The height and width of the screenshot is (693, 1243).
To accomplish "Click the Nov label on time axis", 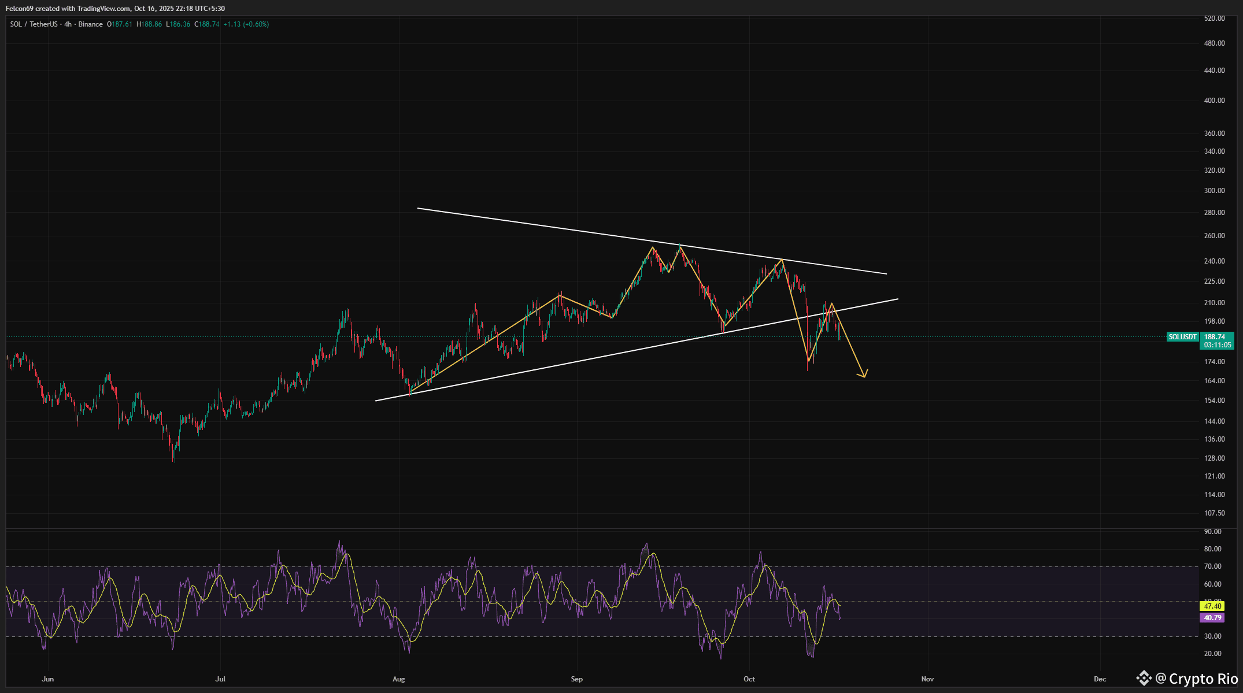I will [927, 679].
